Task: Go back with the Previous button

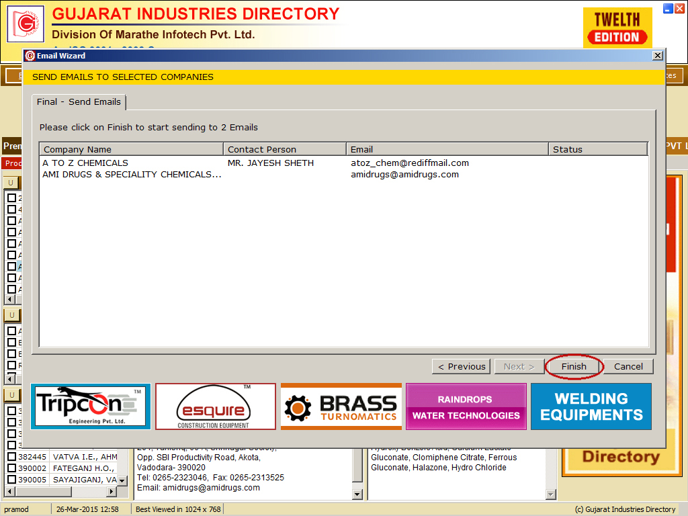Action: [461, 366]
